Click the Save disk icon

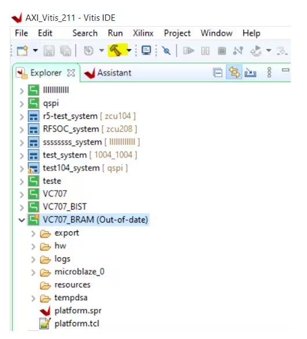(x=49, y=51)
